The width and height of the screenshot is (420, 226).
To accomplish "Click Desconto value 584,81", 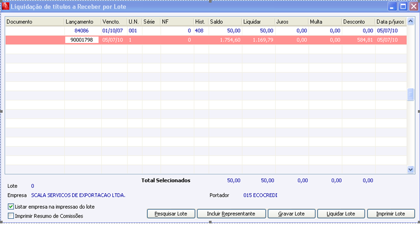I will point(365,40).
